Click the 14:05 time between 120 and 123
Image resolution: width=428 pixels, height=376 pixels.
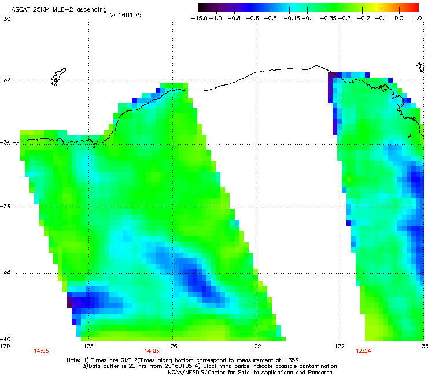(x=41, y=351)
